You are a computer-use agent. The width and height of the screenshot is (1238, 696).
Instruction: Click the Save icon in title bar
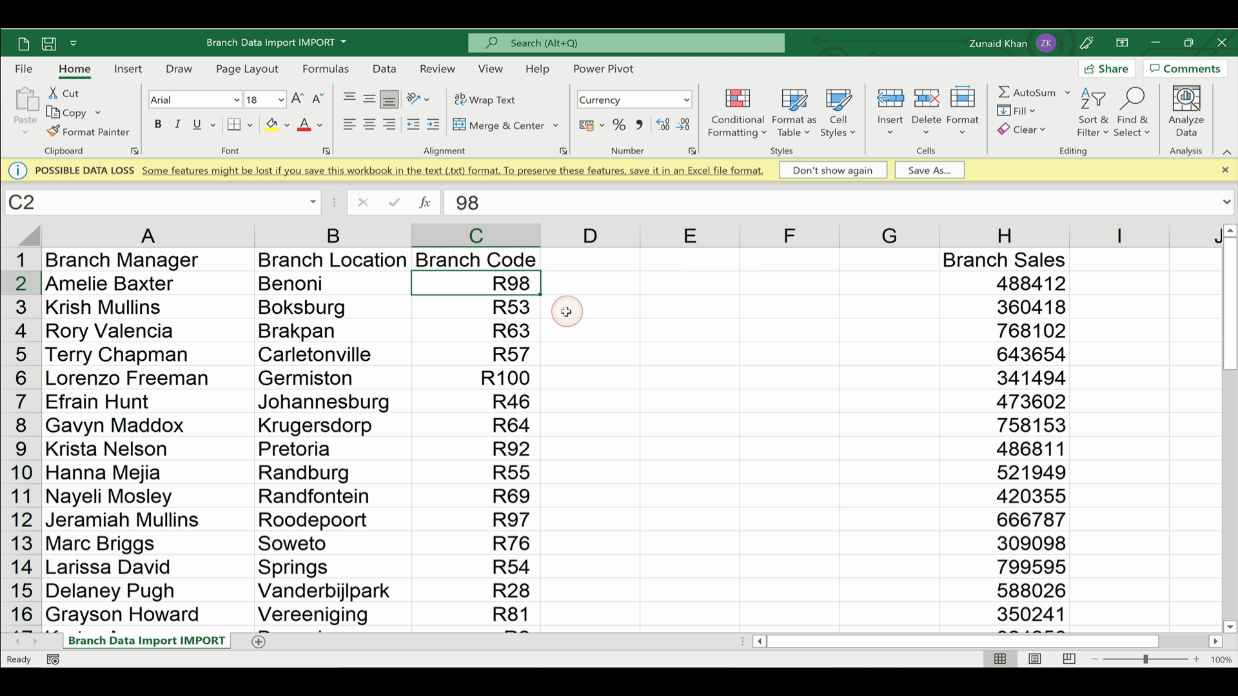[48, 43]
